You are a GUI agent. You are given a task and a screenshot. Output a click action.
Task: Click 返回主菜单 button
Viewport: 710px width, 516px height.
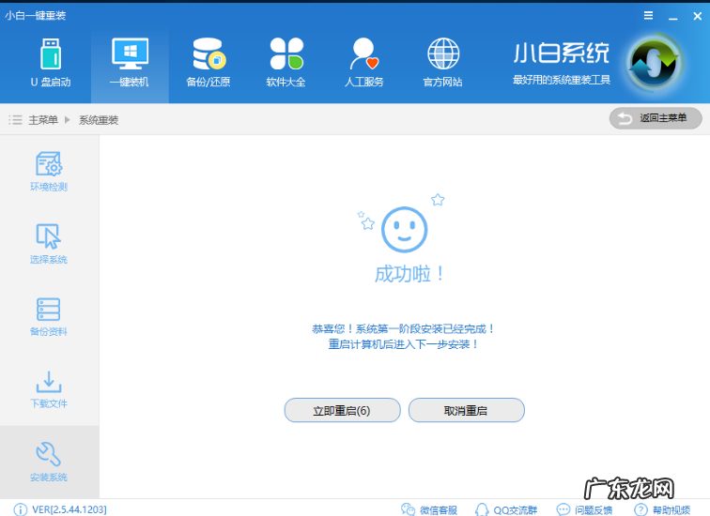click(x=656, y=118)
